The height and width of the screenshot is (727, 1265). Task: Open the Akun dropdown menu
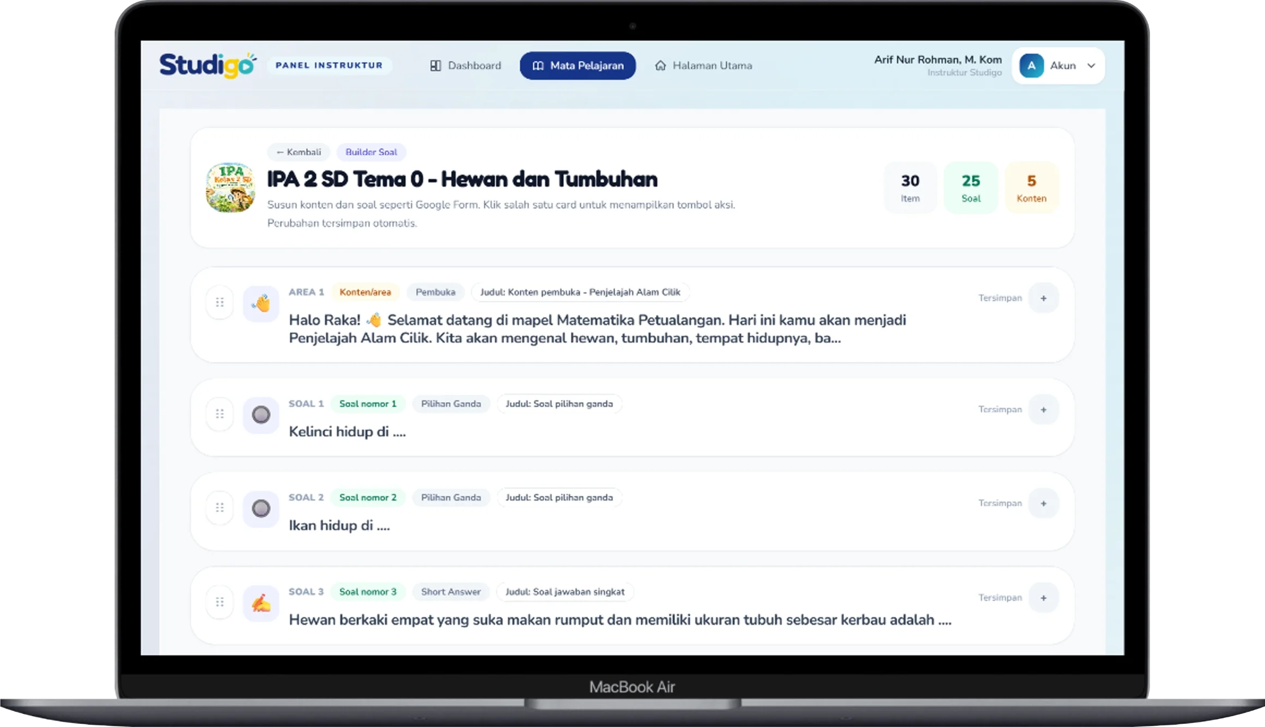pyautogui.click(x=1058, y=66)
